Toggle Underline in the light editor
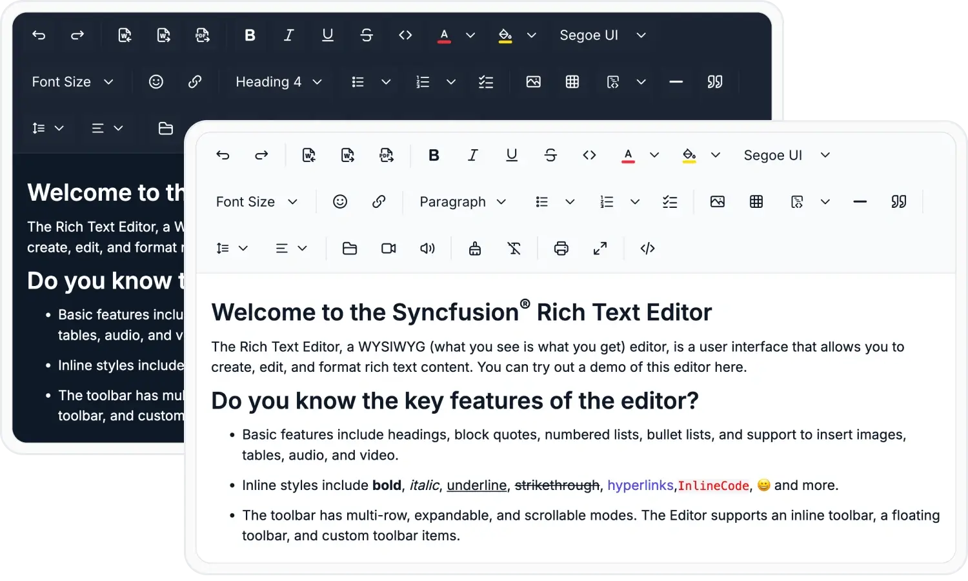The height and width of the screenshot is (581, 968). point(512,156)
